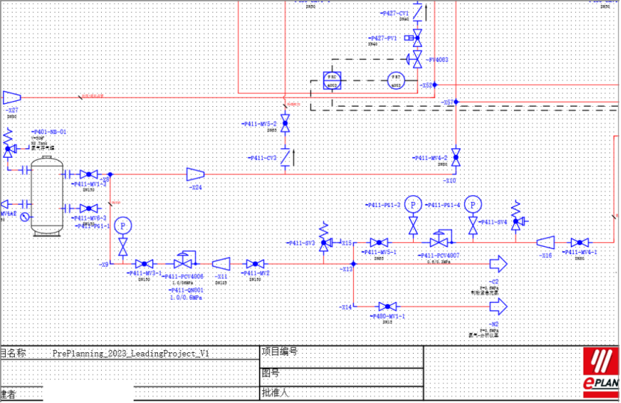Click the C2 outlet arrow symbol
The image size is (621, 403).
click(498, 264)
